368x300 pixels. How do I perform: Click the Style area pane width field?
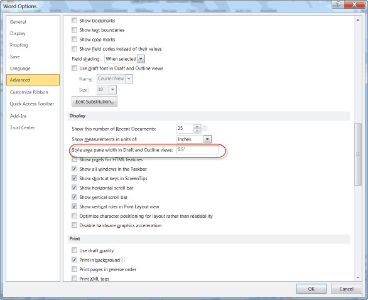(x=197, y=149)
